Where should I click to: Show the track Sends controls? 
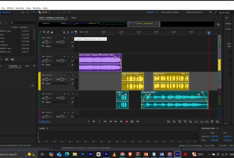click(x=48, y=32)
